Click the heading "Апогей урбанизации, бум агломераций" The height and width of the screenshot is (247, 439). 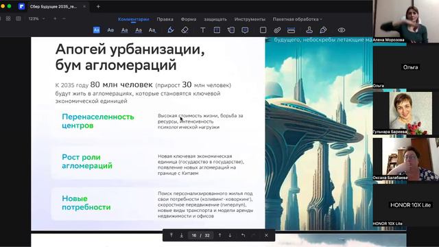click(130, 57)
